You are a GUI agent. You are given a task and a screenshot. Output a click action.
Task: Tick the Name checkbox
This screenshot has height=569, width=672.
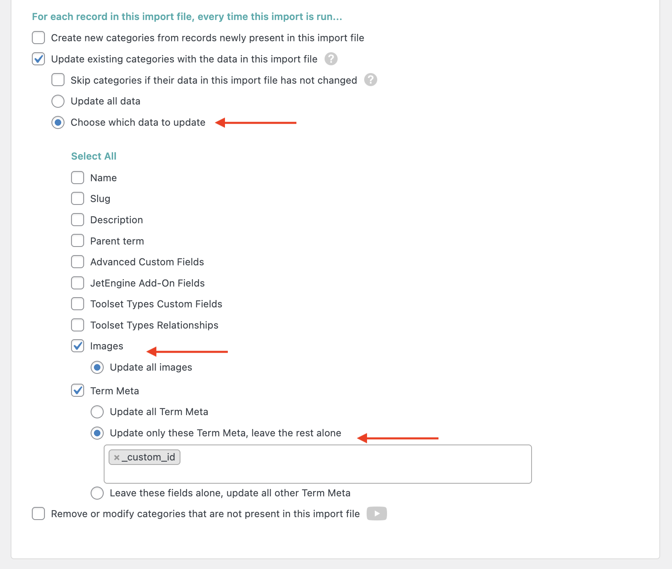(x=78, y=178)
